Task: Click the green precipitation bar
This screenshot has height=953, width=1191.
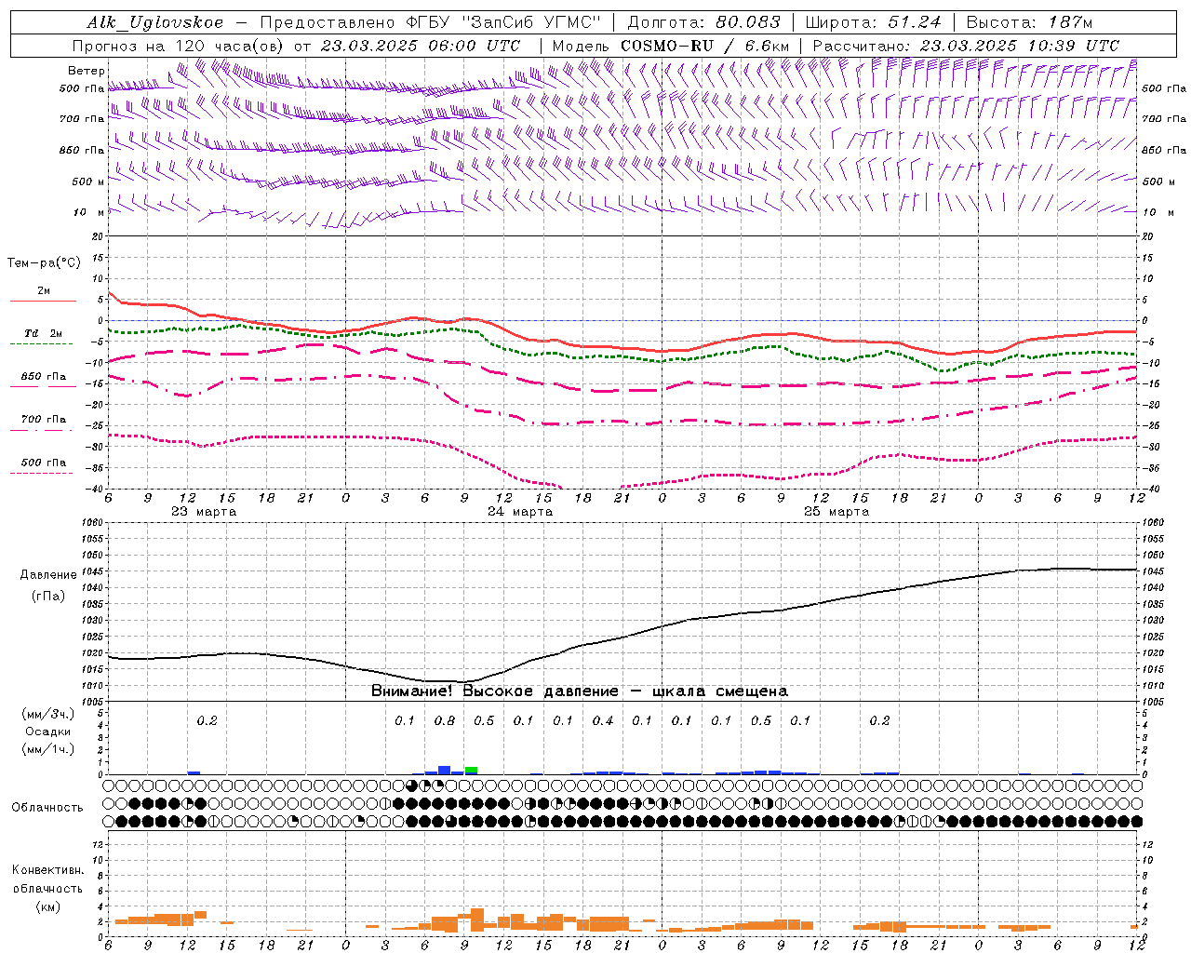Action: [472, 770]
